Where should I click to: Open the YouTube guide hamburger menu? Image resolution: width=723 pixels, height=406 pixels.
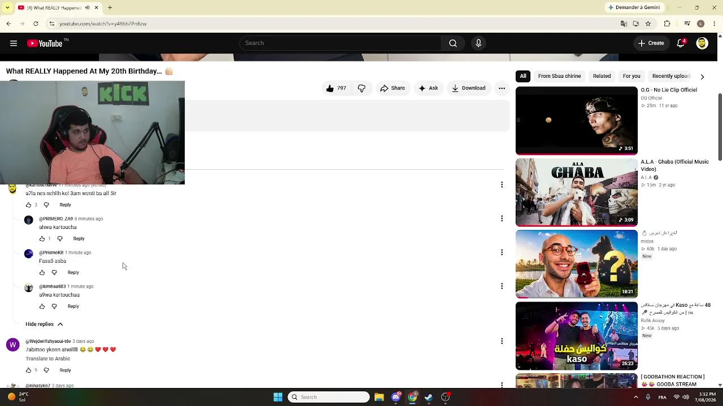point(14,43)
